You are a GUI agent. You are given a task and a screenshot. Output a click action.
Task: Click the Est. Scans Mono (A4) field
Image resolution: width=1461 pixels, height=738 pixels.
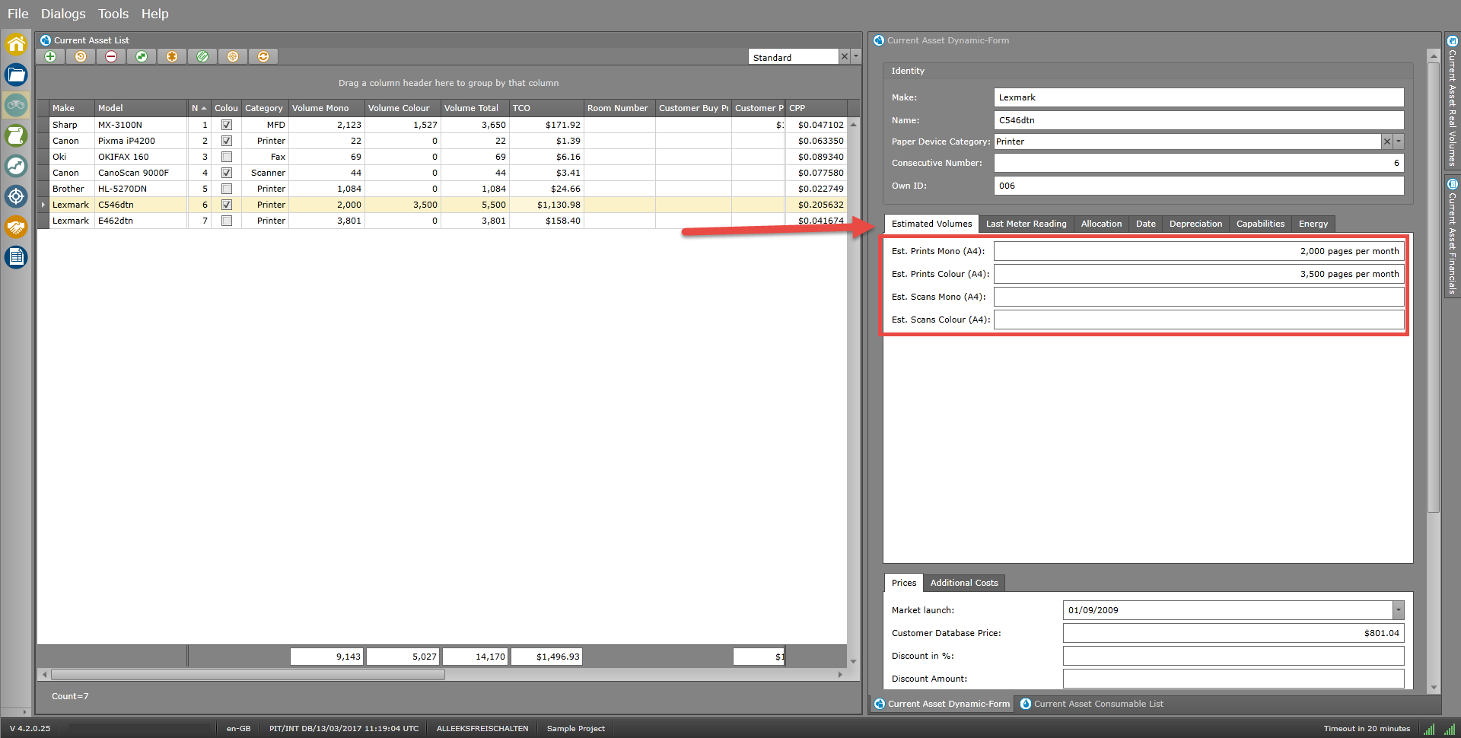point(1198,297)
